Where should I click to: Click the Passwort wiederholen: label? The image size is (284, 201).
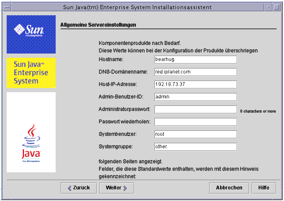(125, 122)
